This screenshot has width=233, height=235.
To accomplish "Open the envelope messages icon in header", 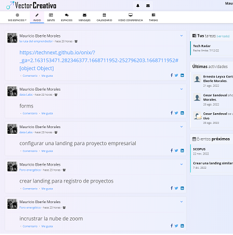I will (x=148, y=6).
